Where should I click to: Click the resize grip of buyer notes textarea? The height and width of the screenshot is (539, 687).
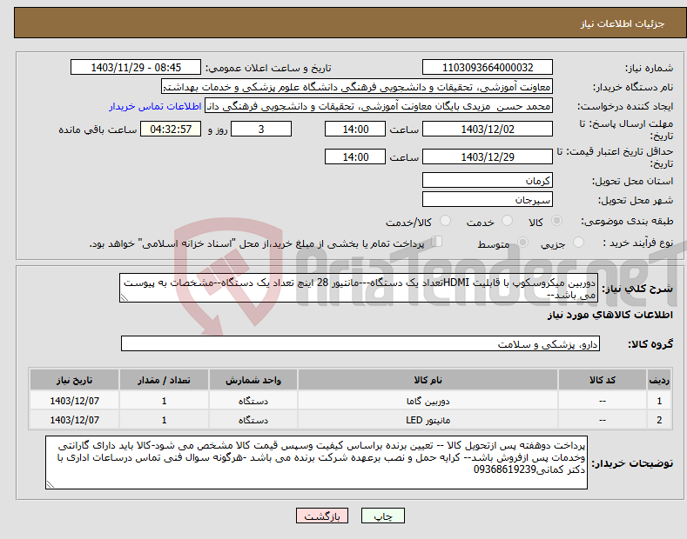51,484
